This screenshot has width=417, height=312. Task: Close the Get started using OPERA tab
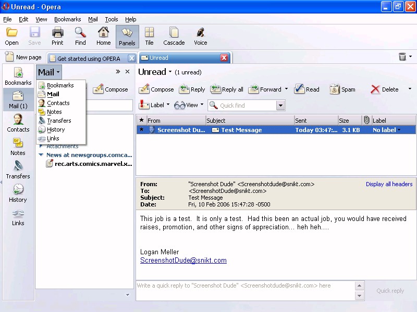tap(132, 58)
